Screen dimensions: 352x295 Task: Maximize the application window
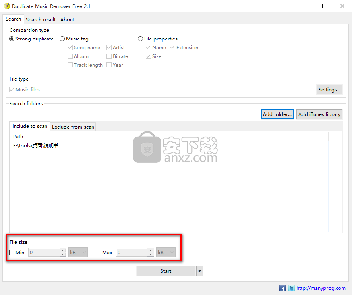click(x=324, y=6)
